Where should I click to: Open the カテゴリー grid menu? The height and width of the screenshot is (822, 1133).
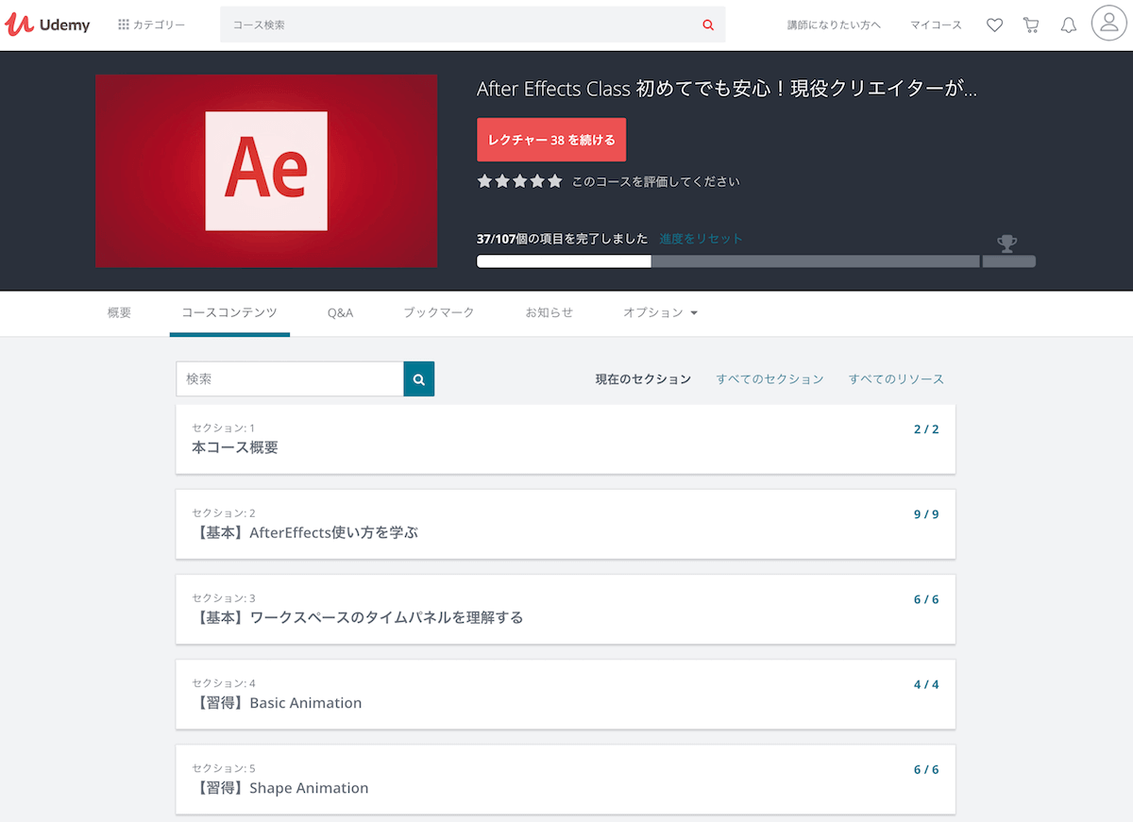[x=151, y=25]
